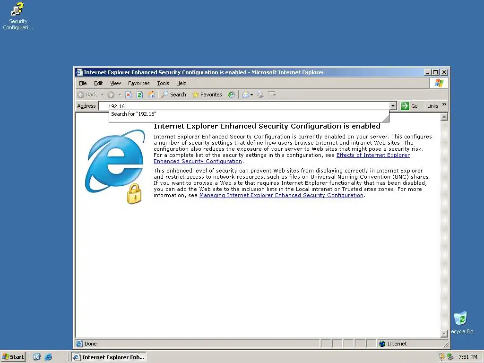
Task: Click the Windows flag logo throbber
Action: (x=439, y=83)
